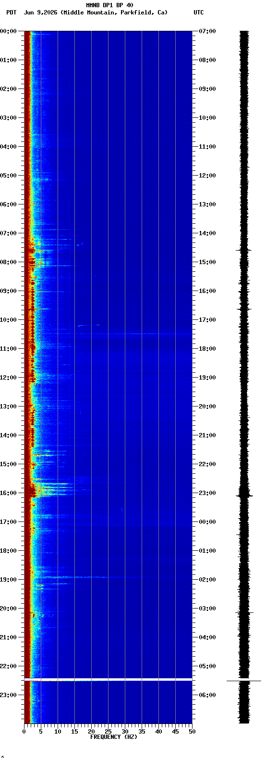Click the PDT axis label '22:00'
Viewport: 265px width, 762px height.
pyautogui.click(x=8, y=666)
